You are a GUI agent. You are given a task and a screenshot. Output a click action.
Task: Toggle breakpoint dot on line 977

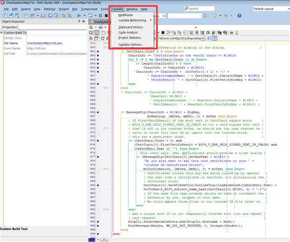(98, 157)
